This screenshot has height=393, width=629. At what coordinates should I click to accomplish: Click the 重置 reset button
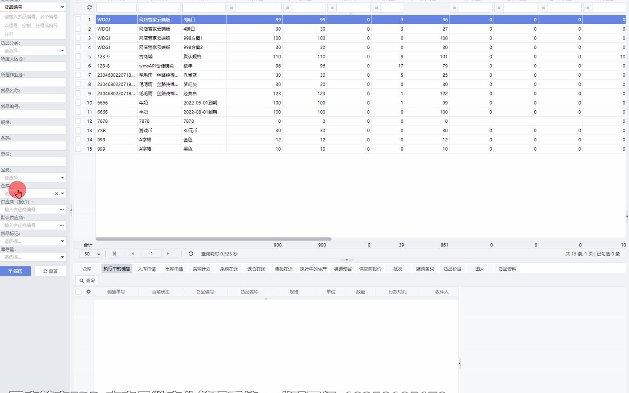tap(50, 271)
